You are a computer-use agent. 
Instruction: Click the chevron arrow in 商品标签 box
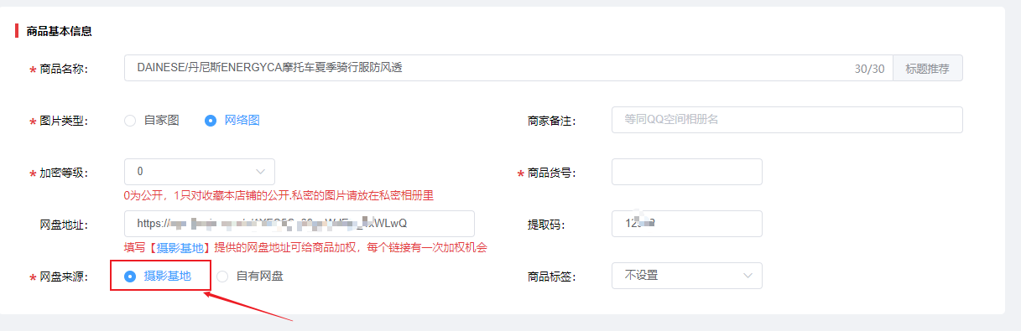click(748, 276)
